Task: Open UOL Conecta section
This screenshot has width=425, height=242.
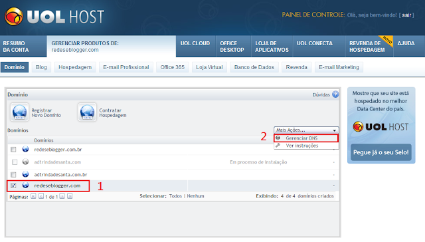Action: pyautogui.click(x=319, y=47)
